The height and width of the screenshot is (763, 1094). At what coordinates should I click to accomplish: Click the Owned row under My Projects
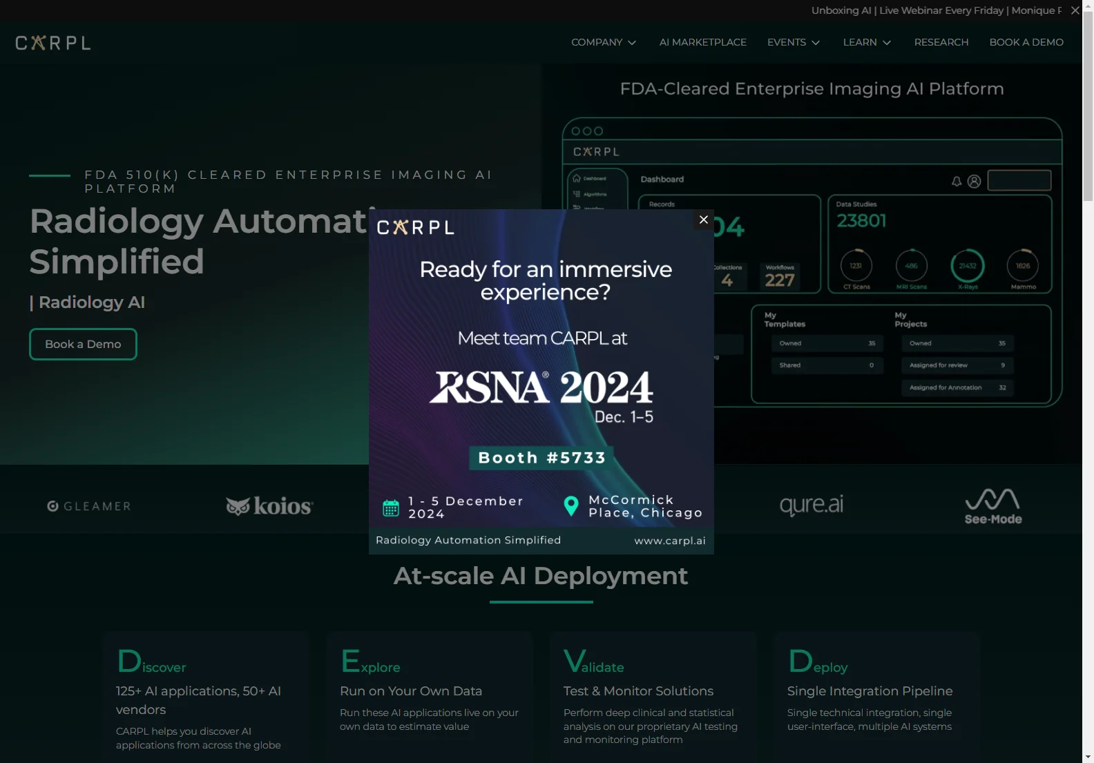point(957,343)
